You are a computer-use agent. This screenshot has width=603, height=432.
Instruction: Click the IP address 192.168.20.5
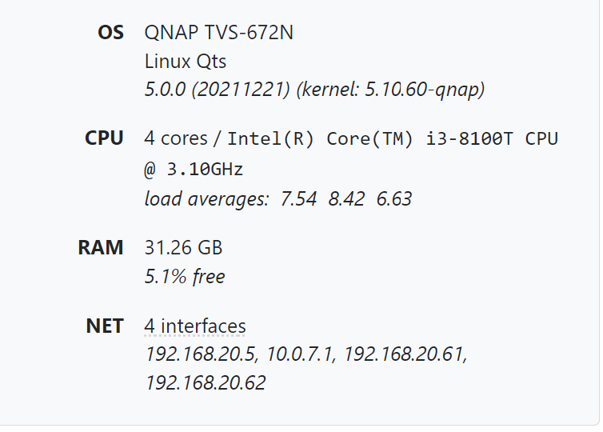pos(201,354)
